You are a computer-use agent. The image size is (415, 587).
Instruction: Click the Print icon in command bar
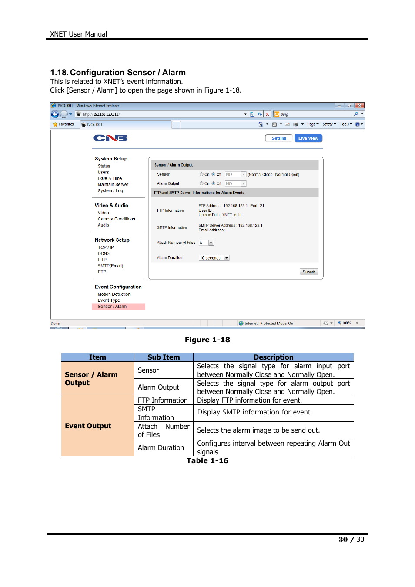pos(296,124)
